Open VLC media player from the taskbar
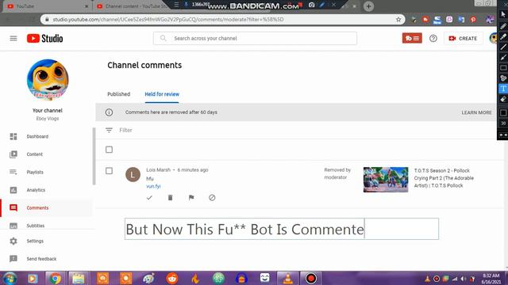 tap(287, 278)
